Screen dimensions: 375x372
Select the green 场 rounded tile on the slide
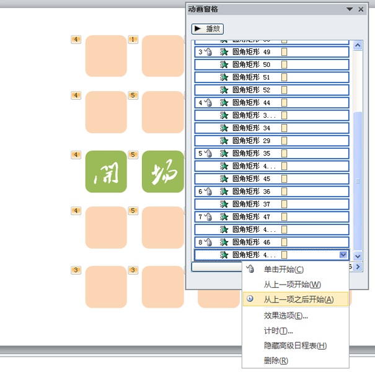click(163, 172)
